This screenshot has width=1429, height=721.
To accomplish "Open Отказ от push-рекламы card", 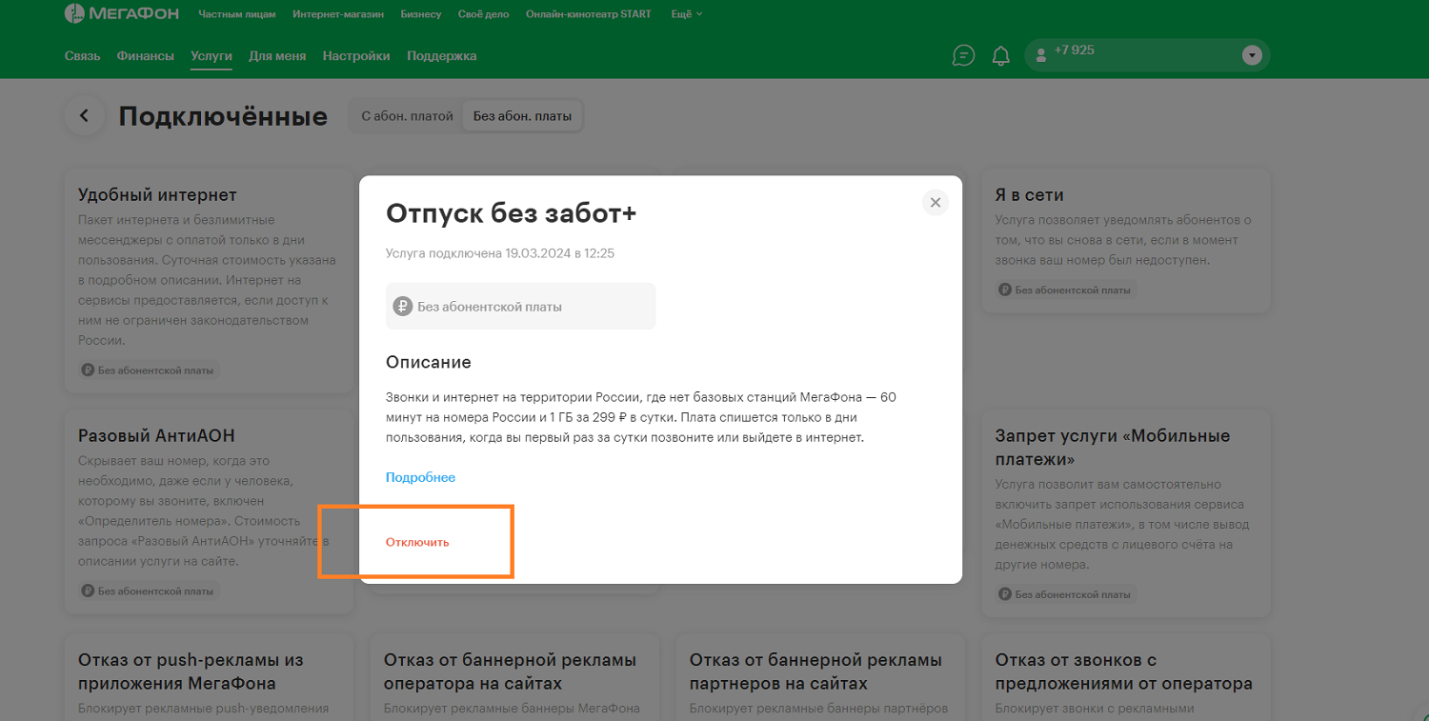I will click(x=209, y=678).
